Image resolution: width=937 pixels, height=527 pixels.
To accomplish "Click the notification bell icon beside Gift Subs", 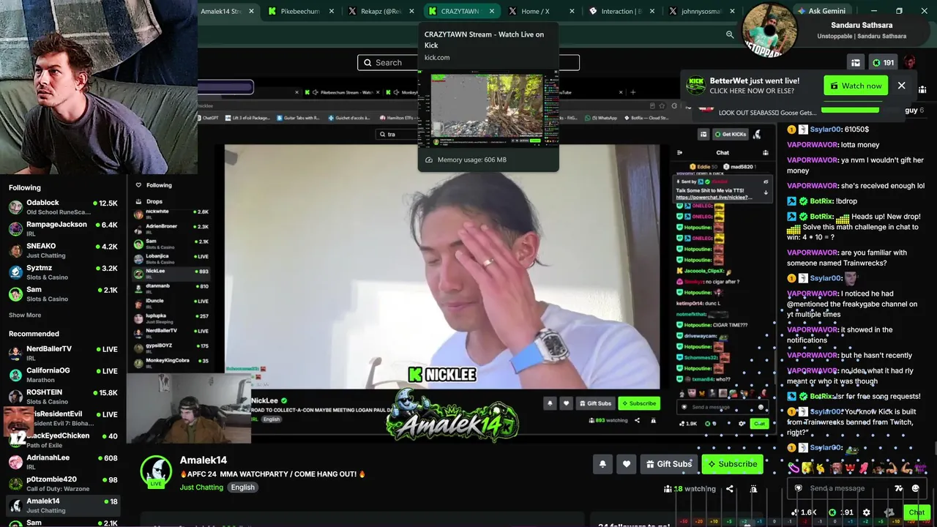I will click(602, 464).
